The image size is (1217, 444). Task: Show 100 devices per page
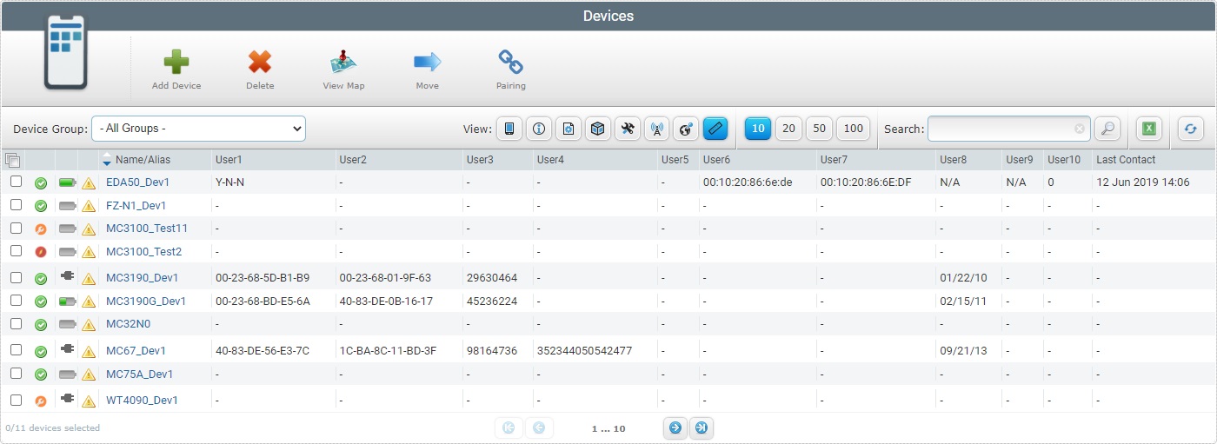[854, 129]
